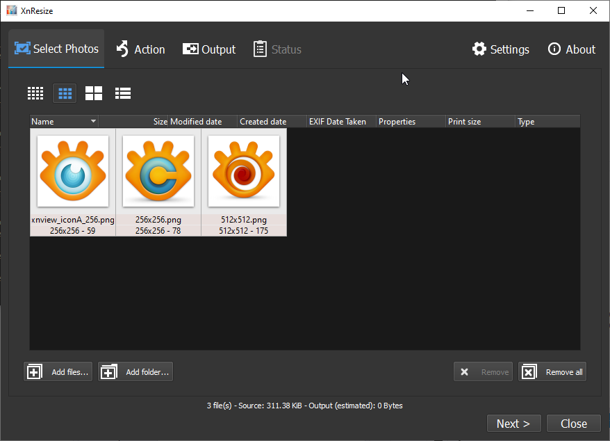610x441 pixels.
Task: Click the Remove all icon
Action: tap(529, 371)
